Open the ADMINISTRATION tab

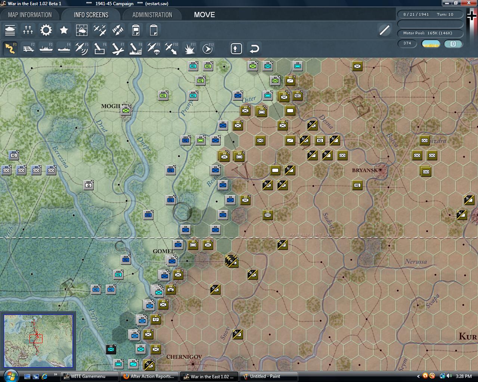152,15
